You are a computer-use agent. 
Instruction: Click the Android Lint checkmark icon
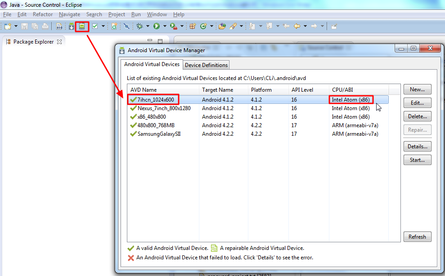click(x=95, y=27)
